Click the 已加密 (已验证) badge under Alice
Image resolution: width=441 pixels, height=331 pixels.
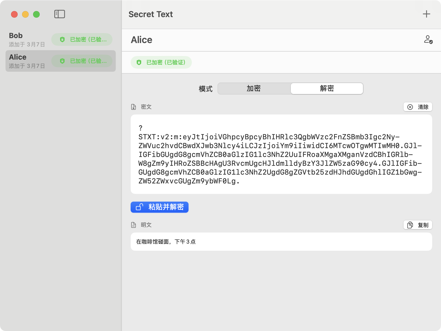coord(161,62)
